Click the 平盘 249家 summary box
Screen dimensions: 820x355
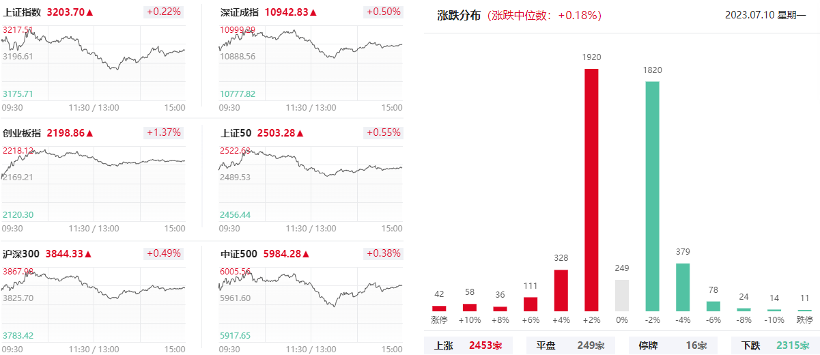571,345
